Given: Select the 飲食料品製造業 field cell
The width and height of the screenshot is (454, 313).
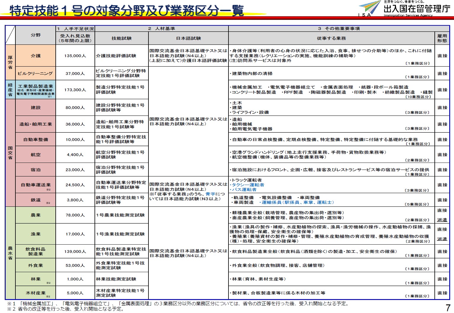Looking at the screenshot, I should click(36, 251).
